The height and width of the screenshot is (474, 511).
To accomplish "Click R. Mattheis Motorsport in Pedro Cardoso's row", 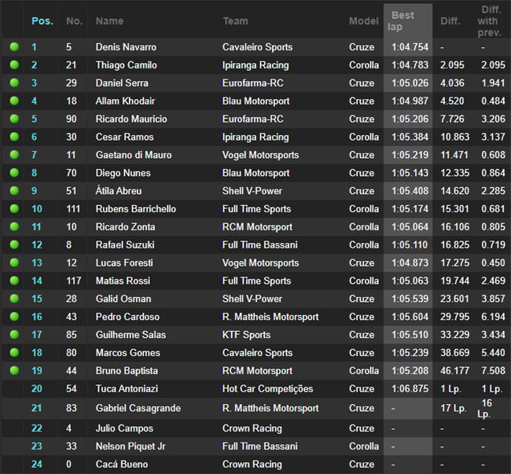I will pos(270,316).
